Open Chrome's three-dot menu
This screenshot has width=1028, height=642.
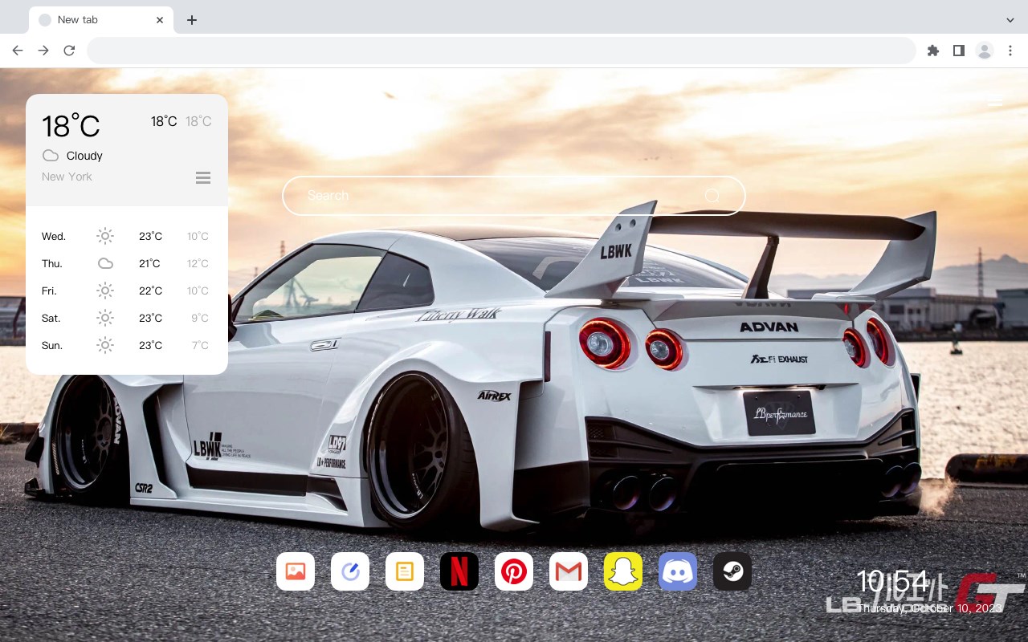point(1010,51)
